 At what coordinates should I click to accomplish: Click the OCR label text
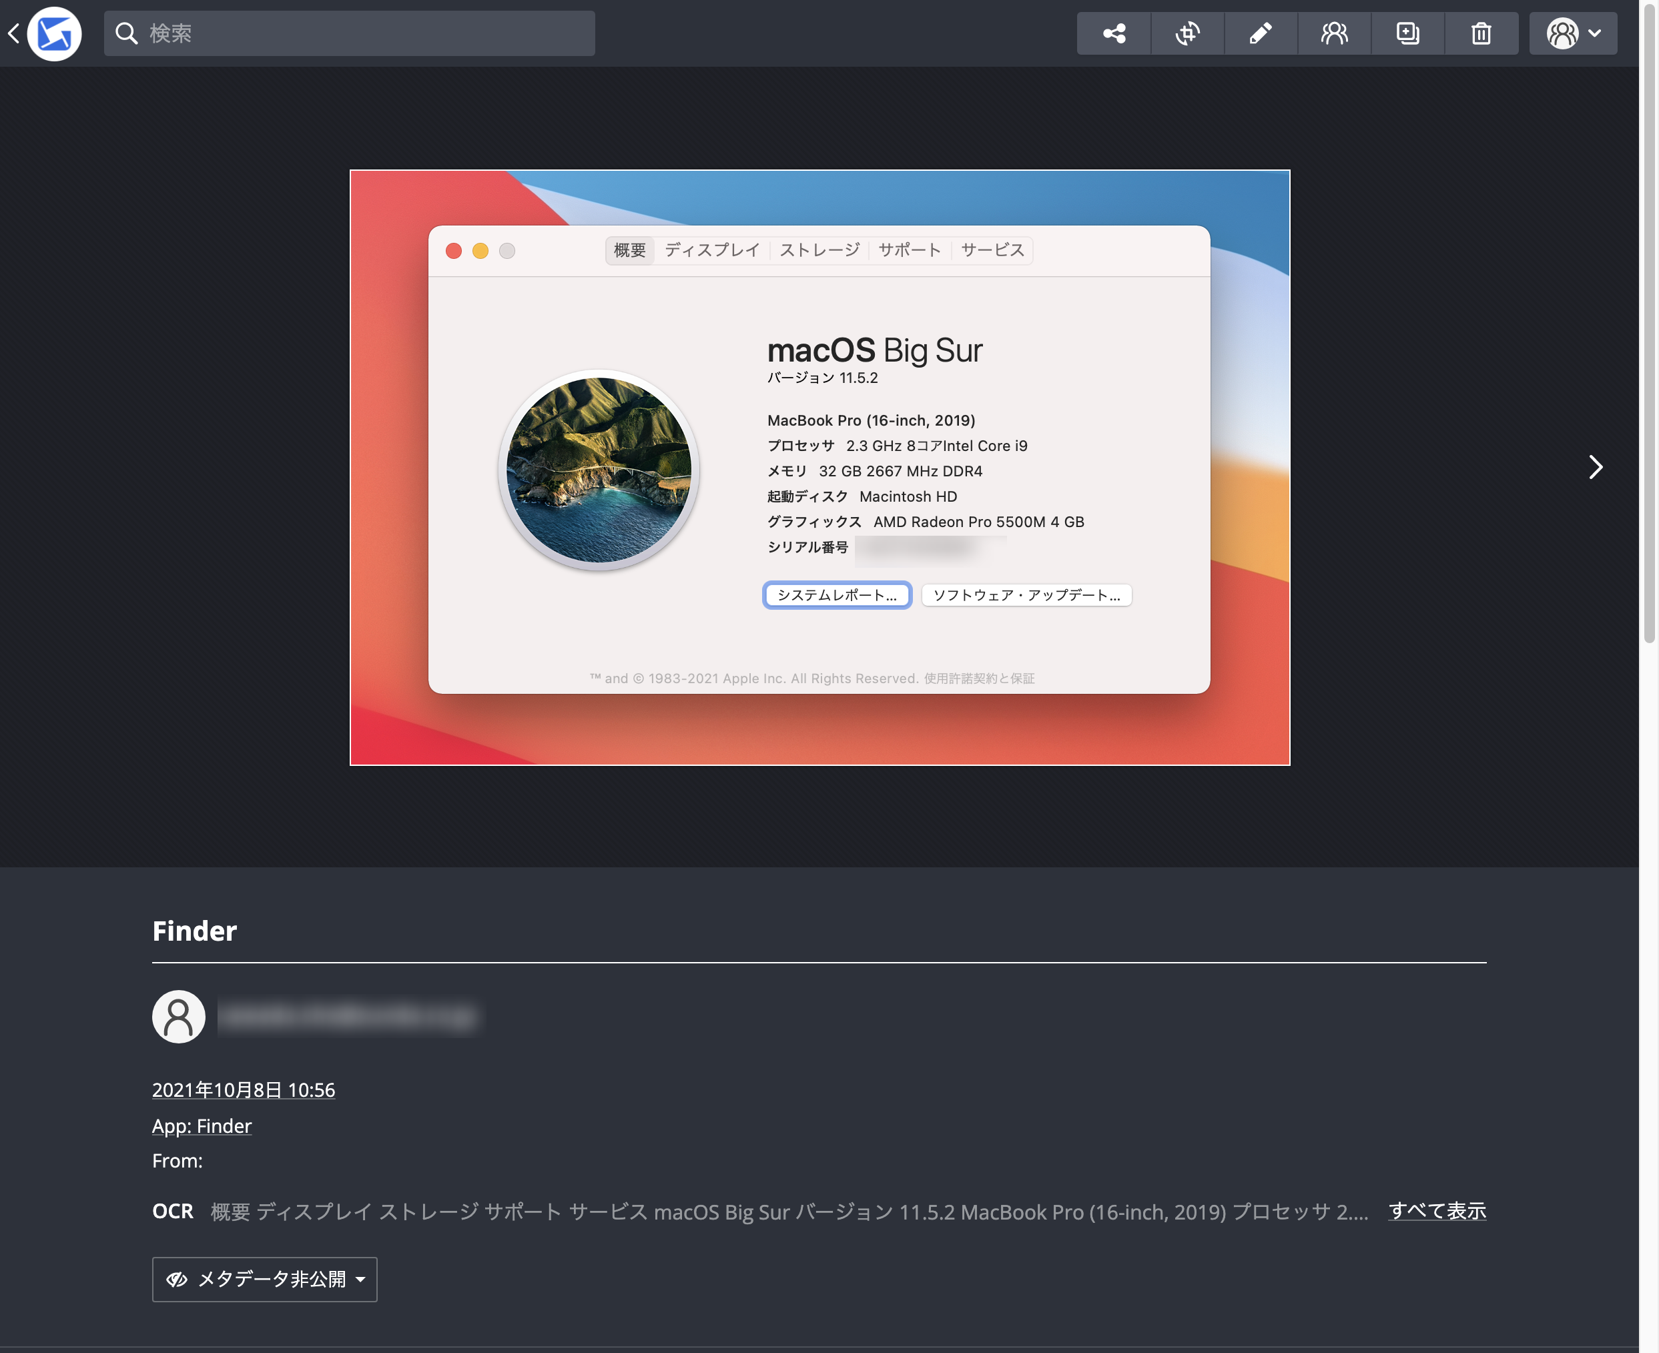coord(172,1211)
